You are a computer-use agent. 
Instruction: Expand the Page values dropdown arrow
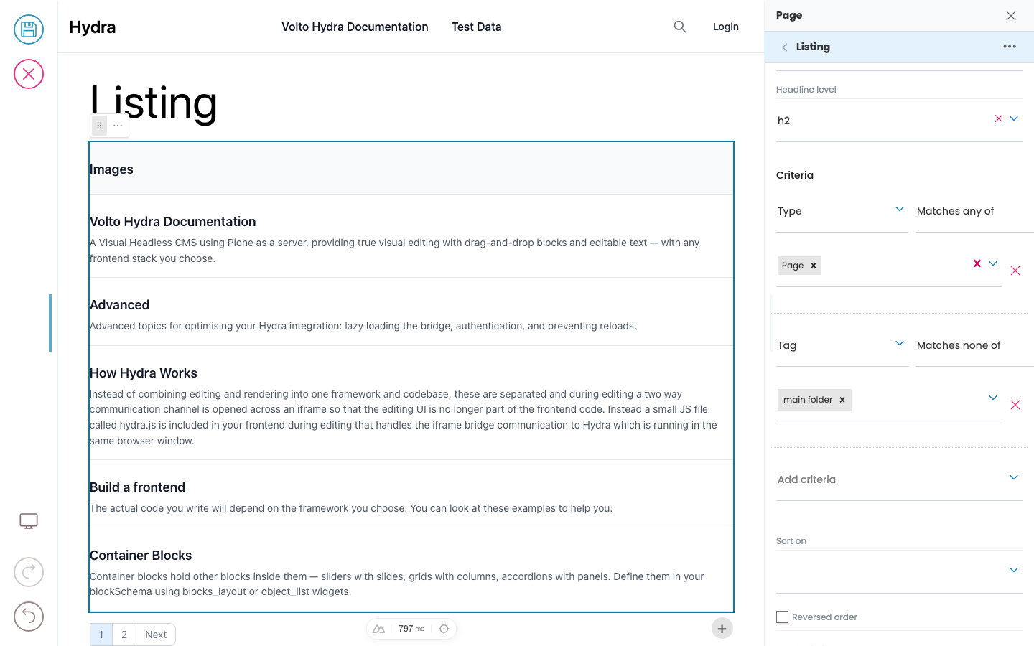pos(993,263)
